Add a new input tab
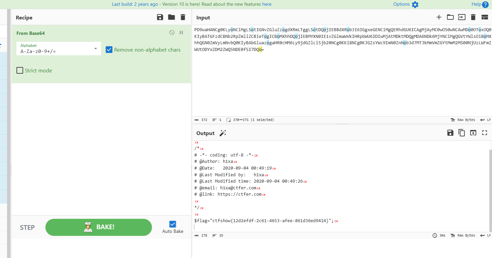The width and height of the screenshot is (492, 258). [x=439, y=17]
